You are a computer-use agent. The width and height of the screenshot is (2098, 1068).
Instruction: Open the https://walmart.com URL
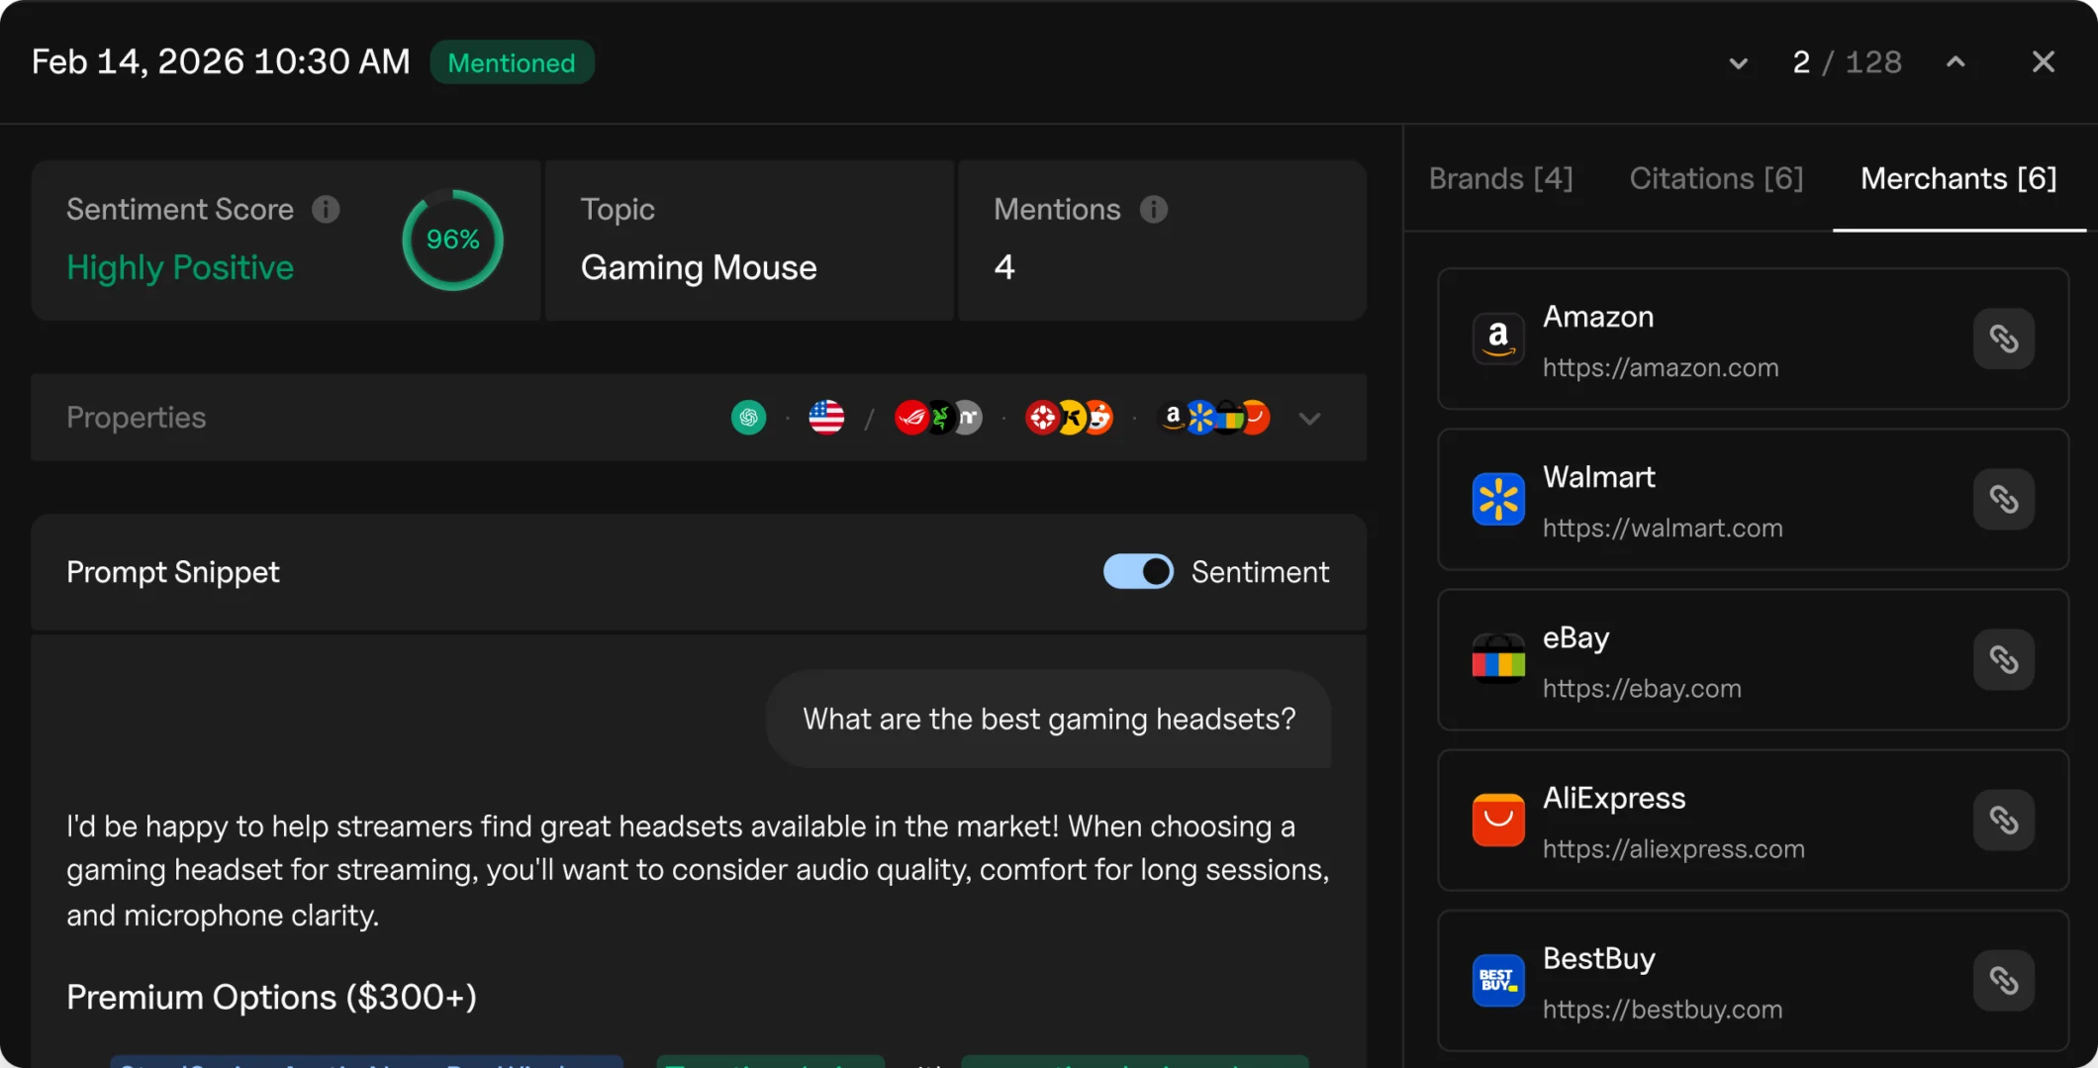pos(1663,529)
